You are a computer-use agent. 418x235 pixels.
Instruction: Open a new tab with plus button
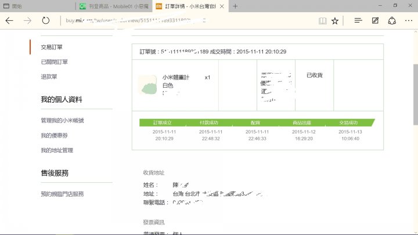click(x=235, y=6)
